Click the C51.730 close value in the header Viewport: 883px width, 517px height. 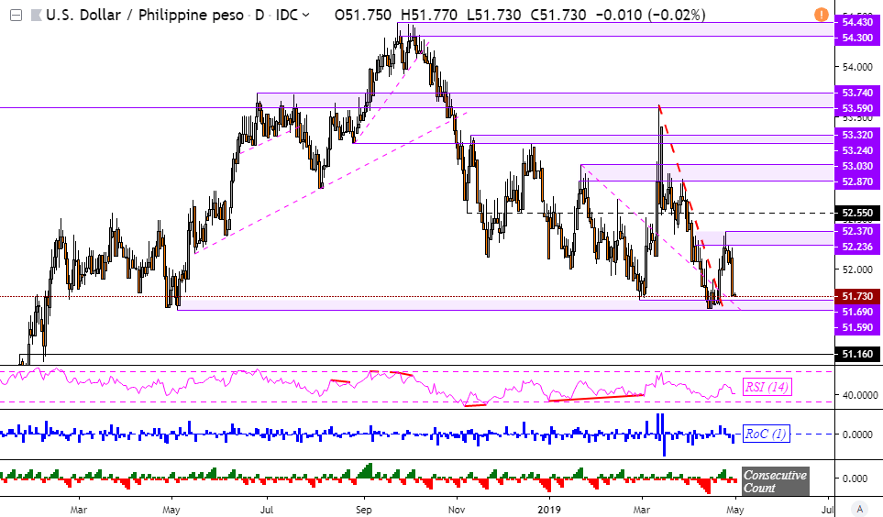(557, 16)
